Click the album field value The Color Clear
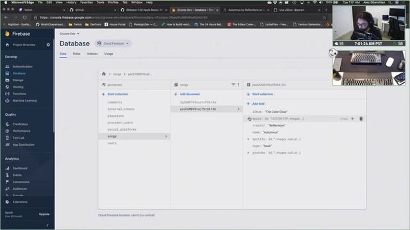Viewport: 410px width, 230px height. [x=276, y=112]
